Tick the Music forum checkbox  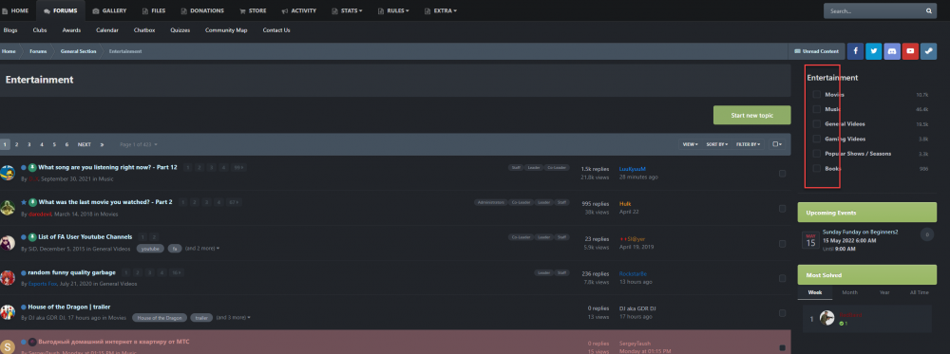[817, 109]
